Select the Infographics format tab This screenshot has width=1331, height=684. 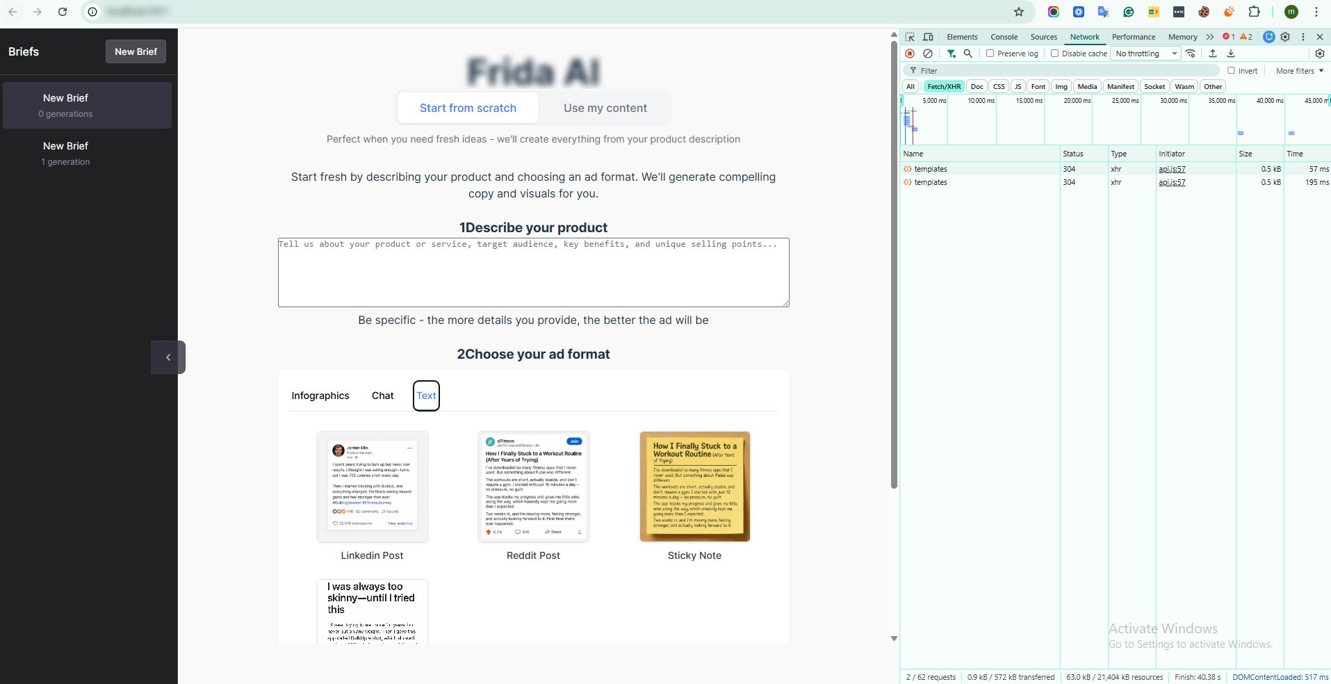coord(320,396)
